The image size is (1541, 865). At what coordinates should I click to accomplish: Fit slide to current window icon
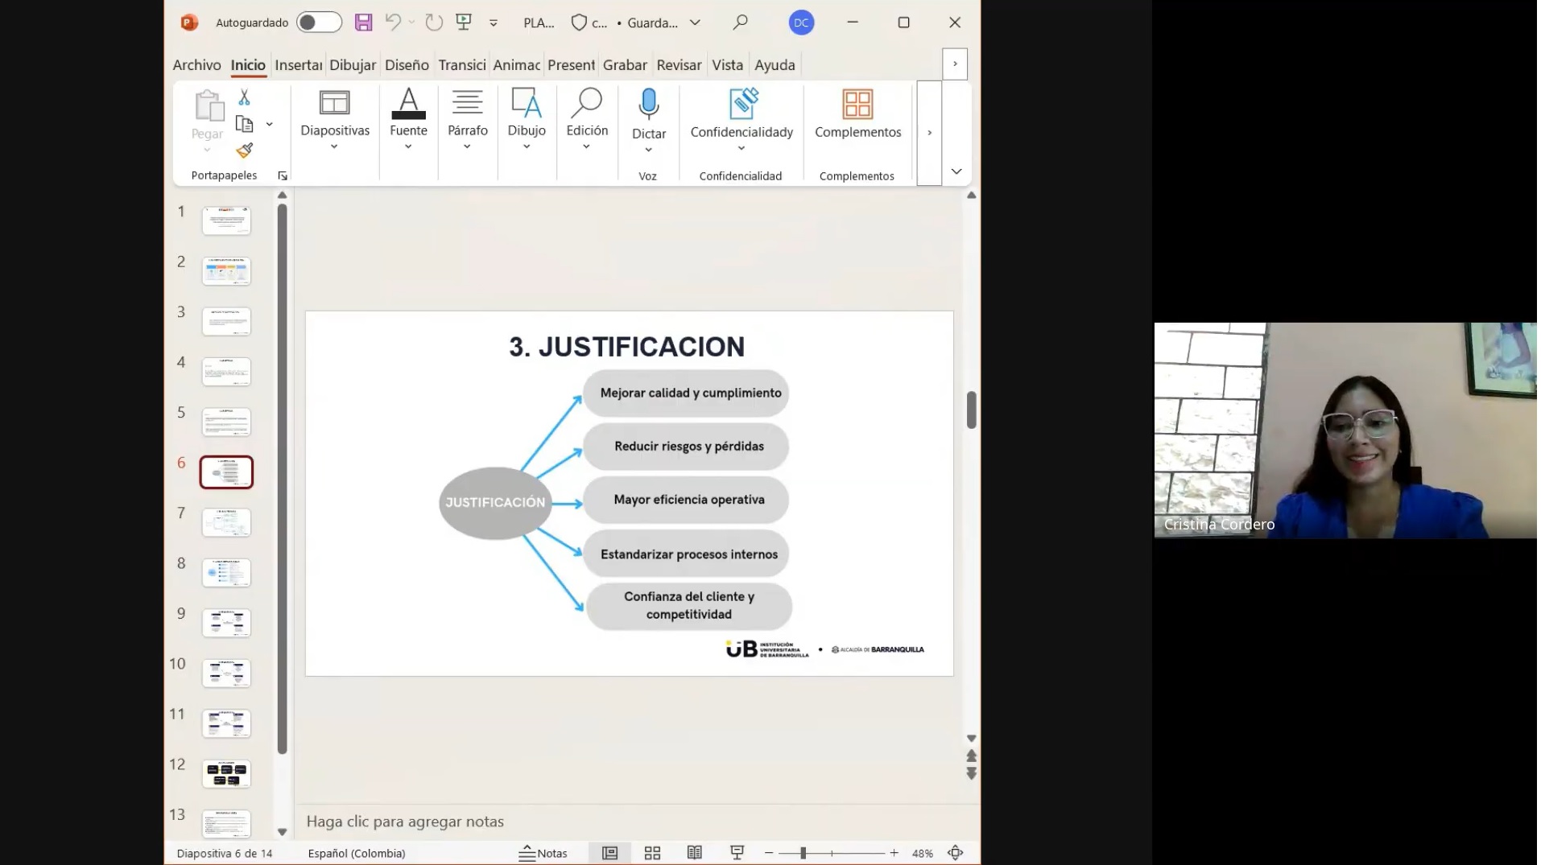955,853
